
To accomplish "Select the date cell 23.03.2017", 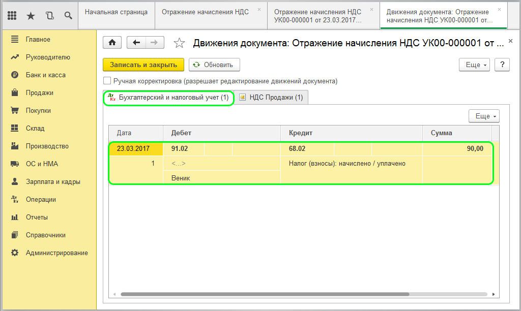I will (136, 148).
